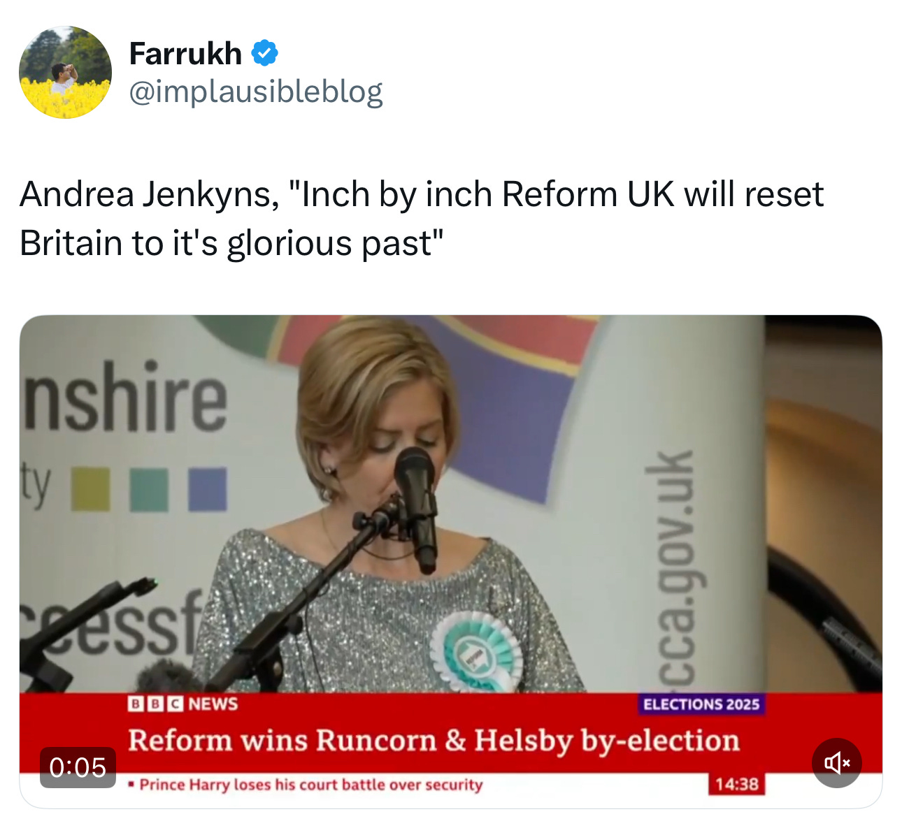Click the blue square on the backdrop

click(x=207, y=489)
